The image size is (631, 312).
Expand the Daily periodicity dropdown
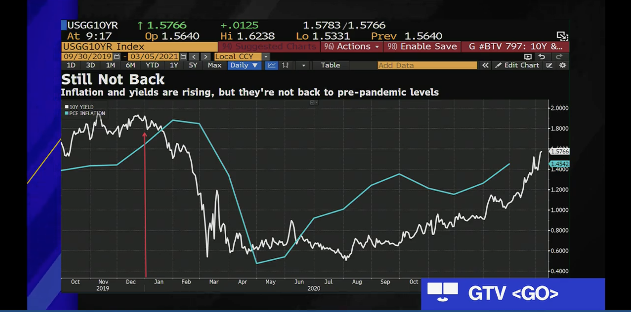click(244, 65)
